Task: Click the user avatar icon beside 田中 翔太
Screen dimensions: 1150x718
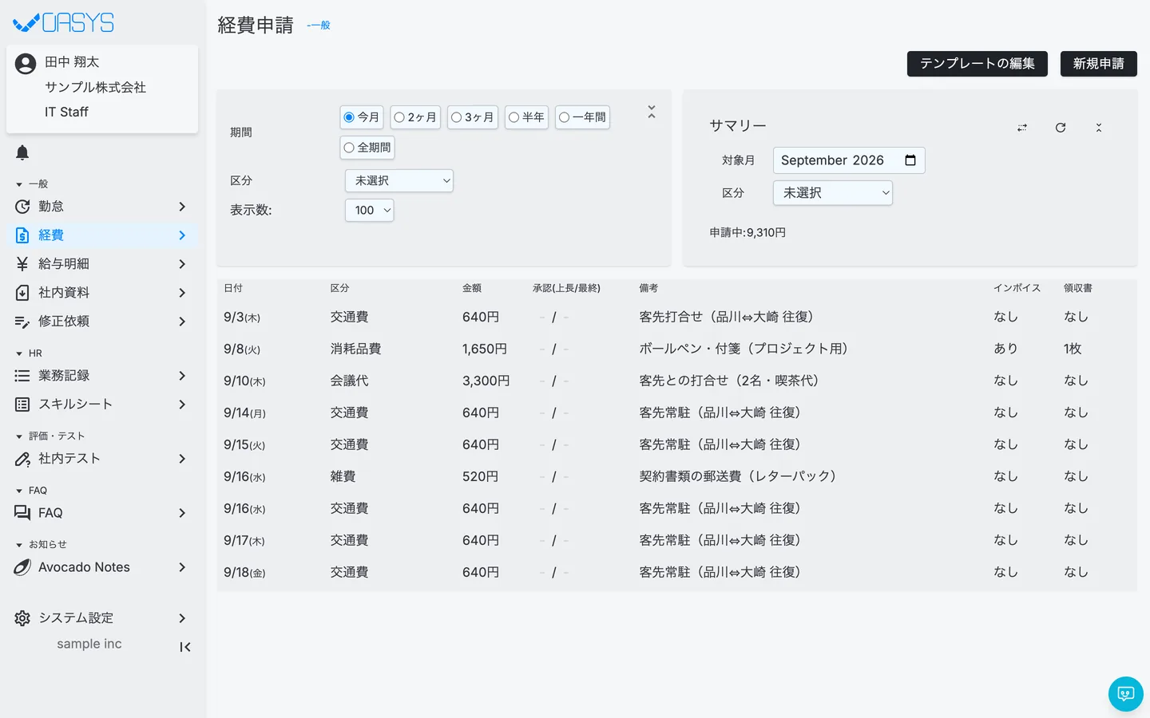Action: [26, 64]
